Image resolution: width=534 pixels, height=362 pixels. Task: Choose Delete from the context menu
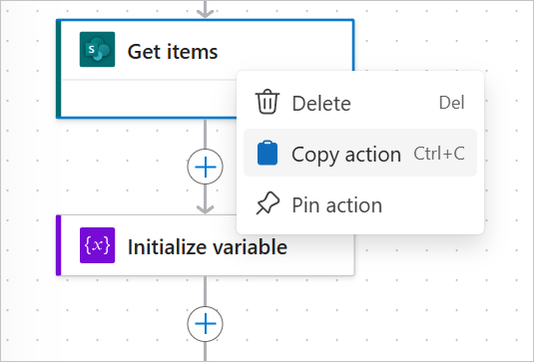pyautogui.click(x=360, y=103)
